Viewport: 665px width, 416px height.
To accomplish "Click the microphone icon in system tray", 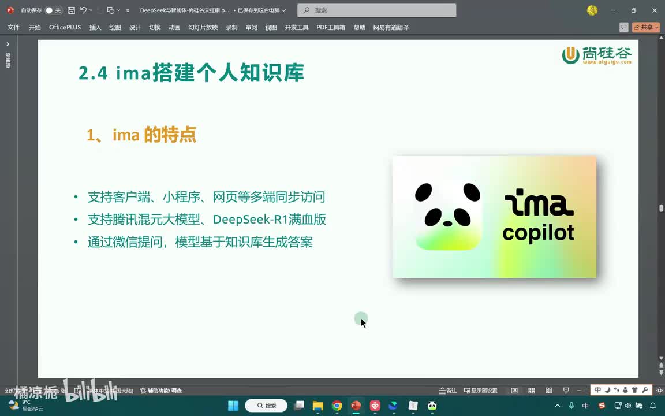I will (x=571, y=406).
